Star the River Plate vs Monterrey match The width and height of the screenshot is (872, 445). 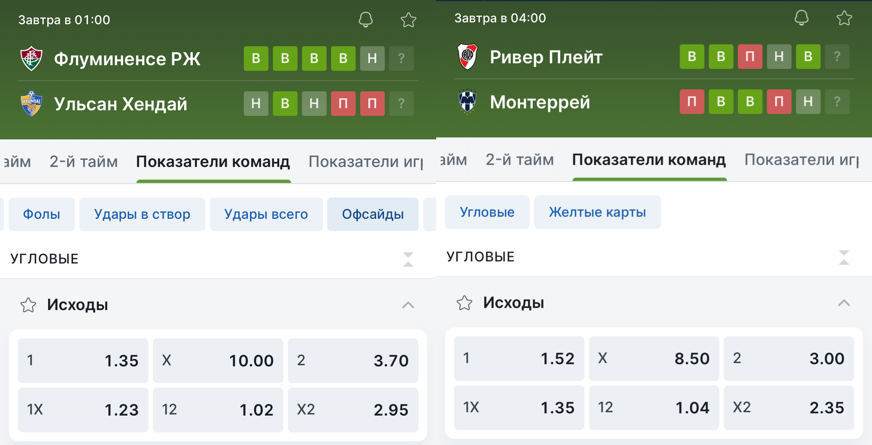[844, 18]
